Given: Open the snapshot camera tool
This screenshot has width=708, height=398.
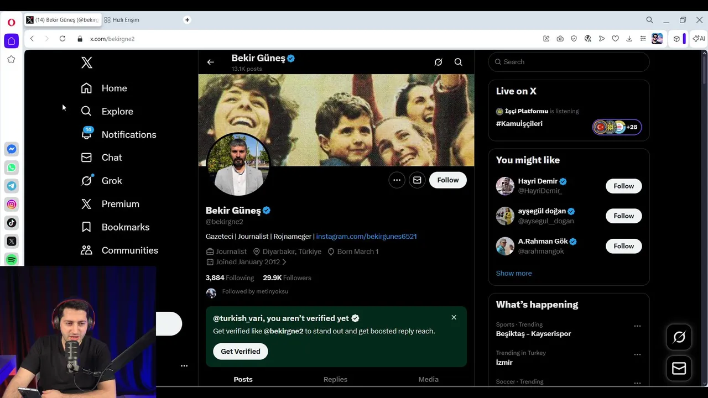Looking at the screenshot, I should click(x=560, y=39).
